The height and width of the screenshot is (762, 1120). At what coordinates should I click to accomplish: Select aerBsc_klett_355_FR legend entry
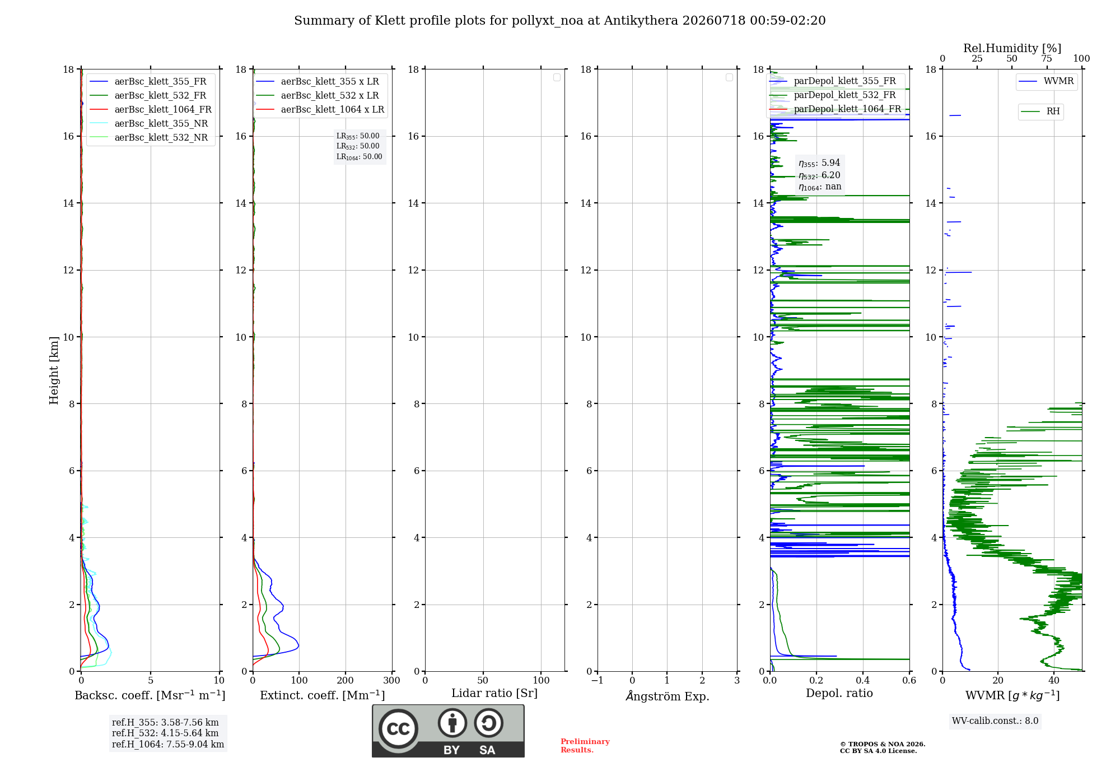pyautogui.click(x=148, y=82)
